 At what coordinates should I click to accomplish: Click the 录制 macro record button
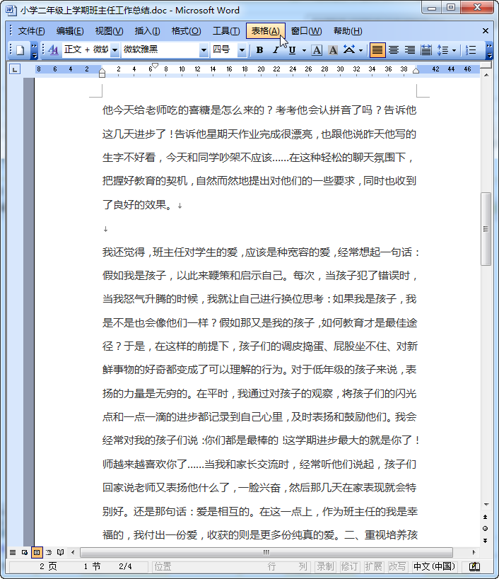[325, 566]
